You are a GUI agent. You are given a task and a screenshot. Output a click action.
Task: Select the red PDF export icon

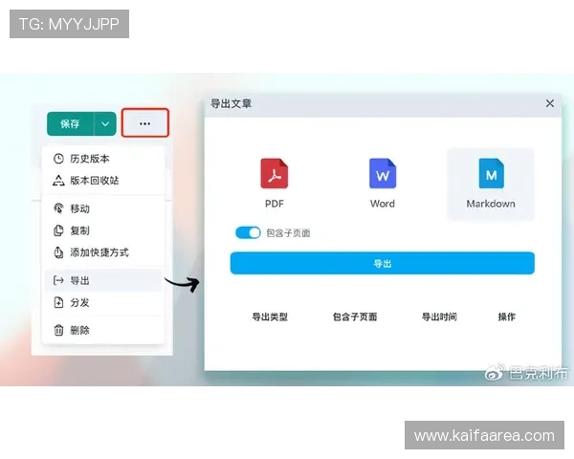click(x=275, y=173)
